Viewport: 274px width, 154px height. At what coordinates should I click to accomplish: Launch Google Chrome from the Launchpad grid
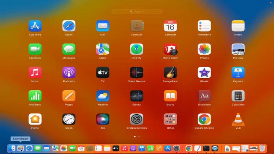[204, 119]
